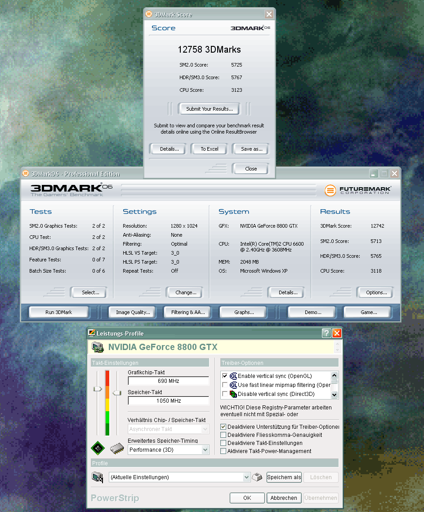Click the OpenGL icon next to Enable vertical sync
The height and width of the screenshot is (512, 424).
233,376
